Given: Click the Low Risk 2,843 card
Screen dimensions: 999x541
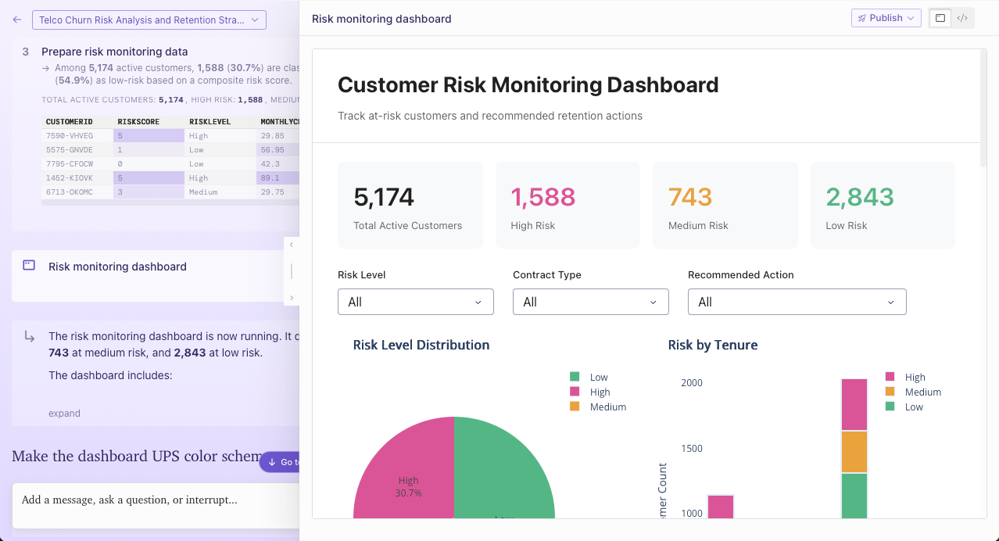Looking at the screenshot, I should [883, 206].
